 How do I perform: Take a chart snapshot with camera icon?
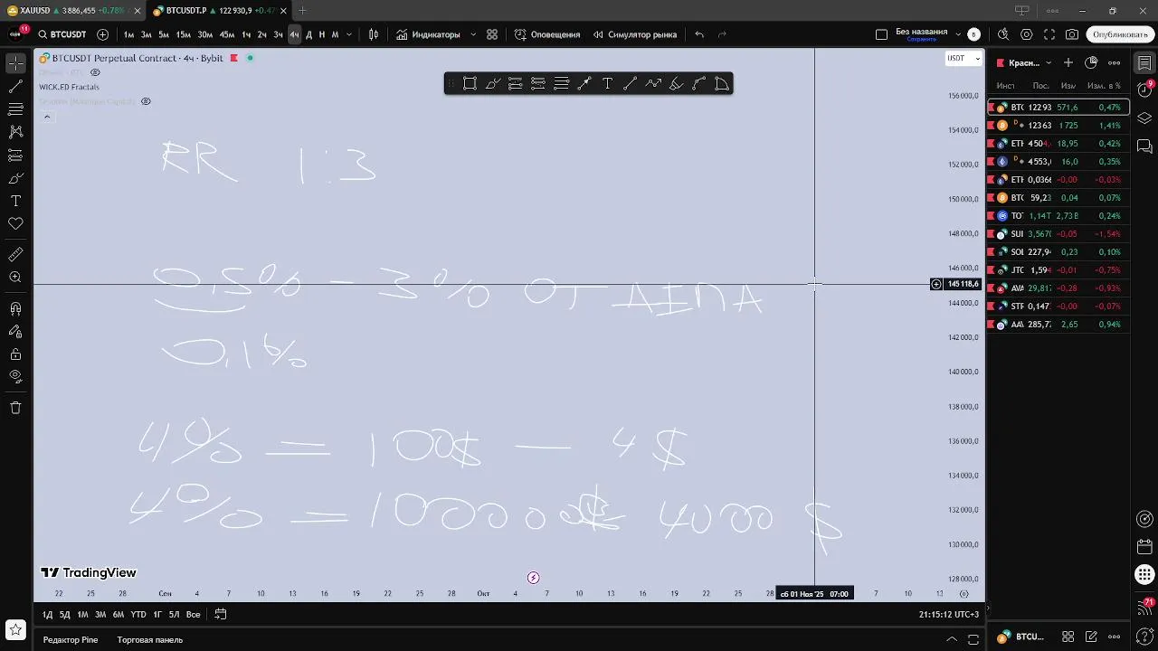[x=1072, y=34]
